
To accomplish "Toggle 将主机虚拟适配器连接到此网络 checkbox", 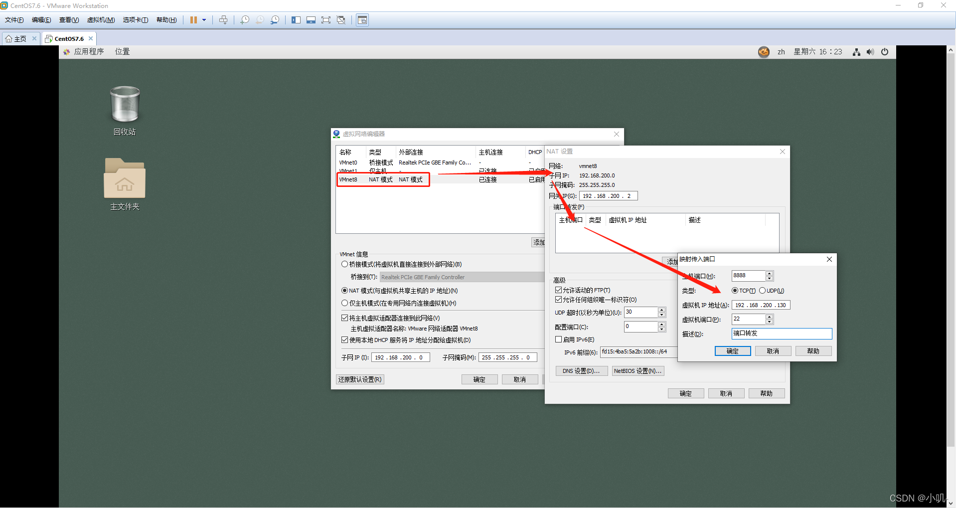I will [344, 318].
